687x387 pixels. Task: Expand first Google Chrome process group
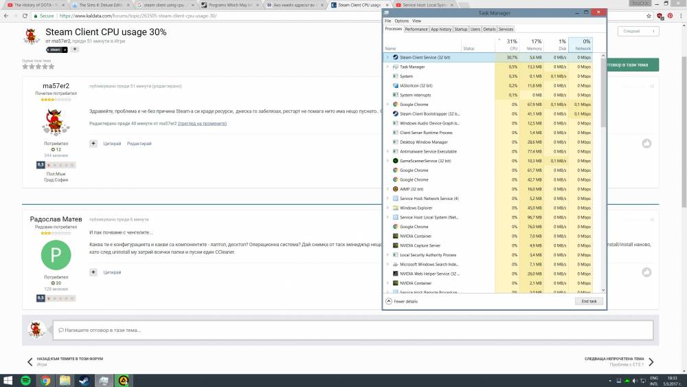click(x=387, y=104)
